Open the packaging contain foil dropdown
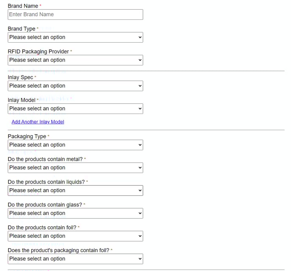 [x=75, y=259]
